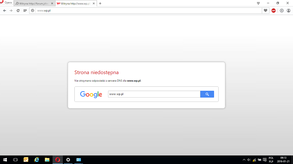Viewport: 293px width, 164px height.
Task: Go back to the previous page
Action: (x=5, y=11)
